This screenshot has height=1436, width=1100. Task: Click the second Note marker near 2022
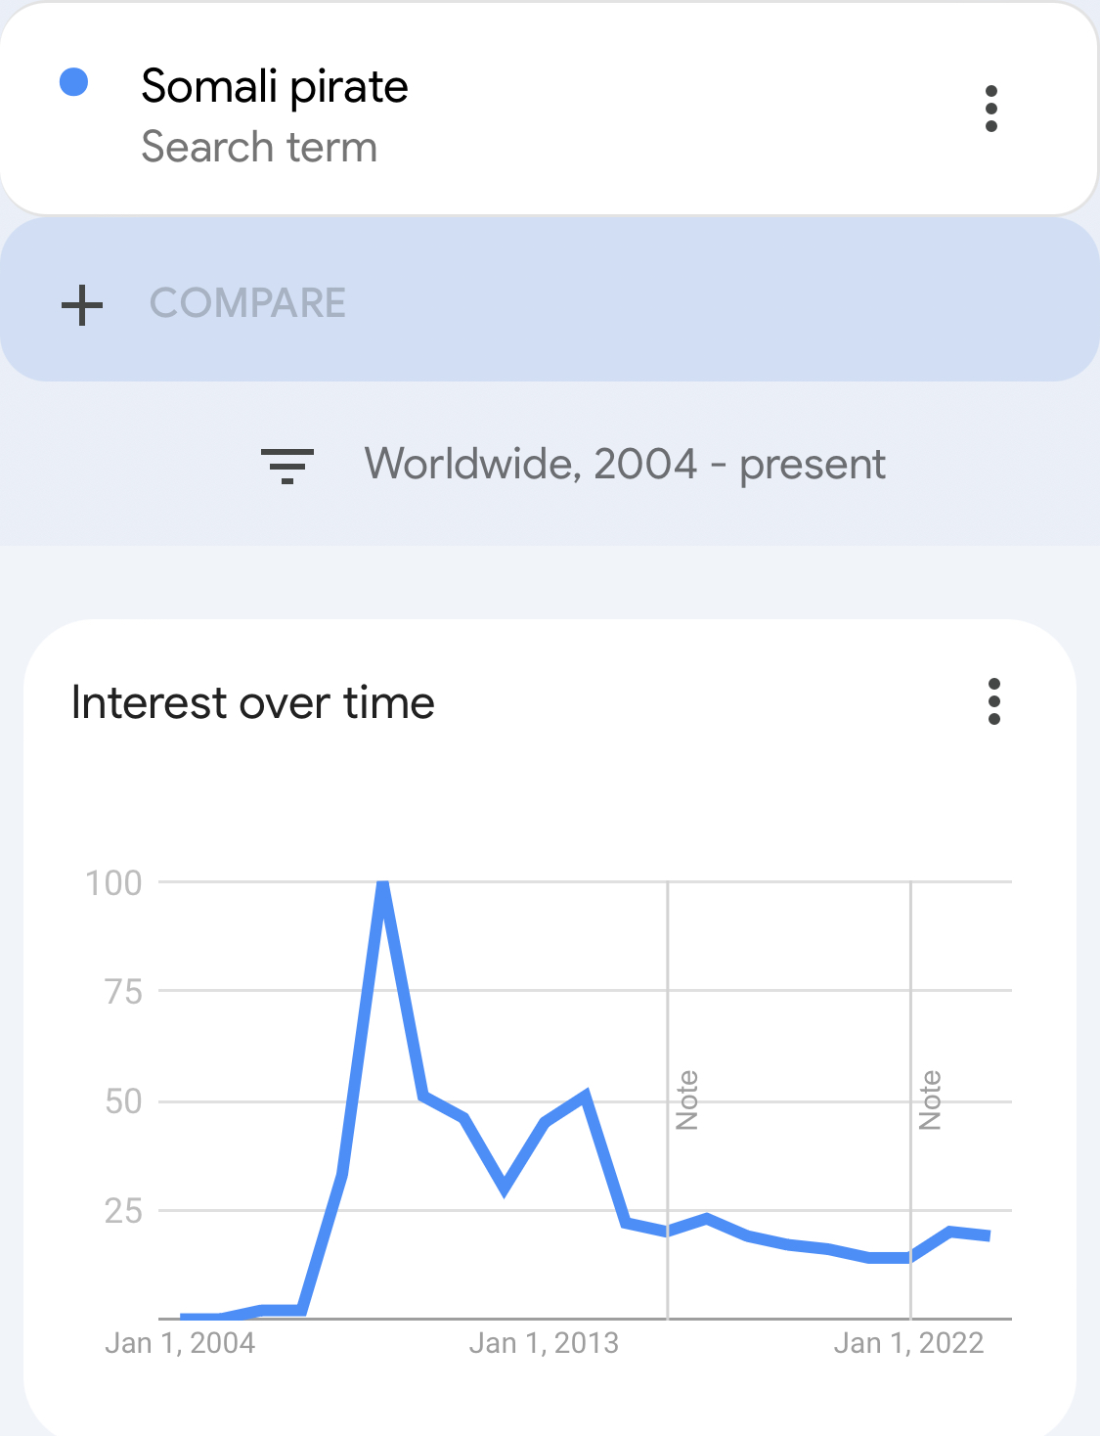point(930,1099)
